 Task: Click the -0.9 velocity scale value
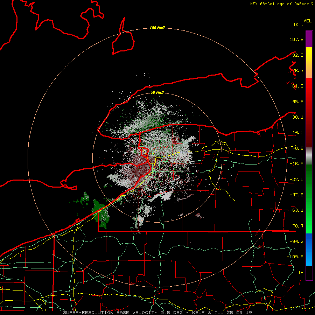298,148
